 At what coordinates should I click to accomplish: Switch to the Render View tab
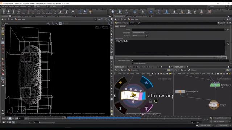pyautogui.click(x=28, y=16)
